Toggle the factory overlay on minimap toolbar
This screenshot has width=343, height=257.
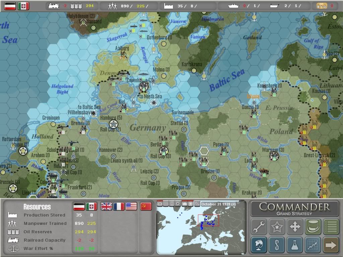coord(166,204)
